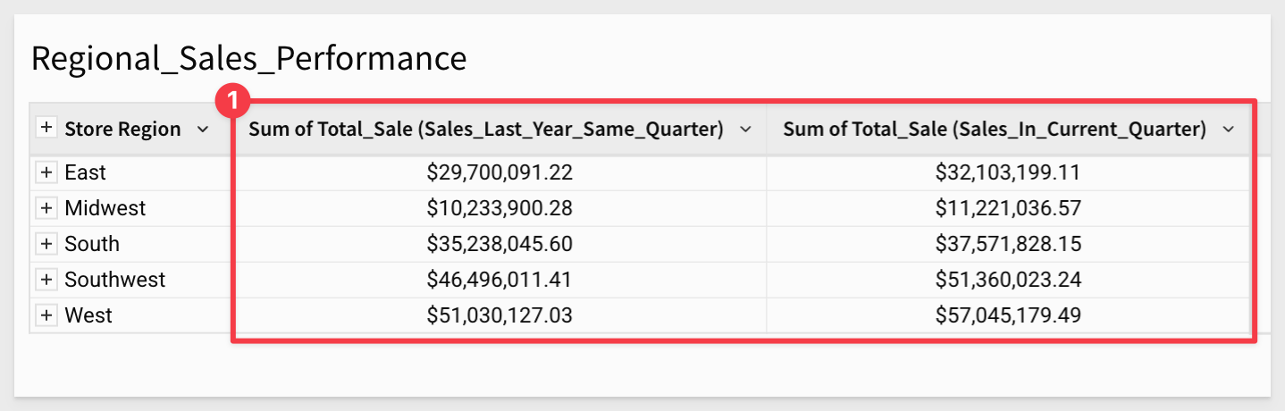Image resolution: width=1285 pixels, height=411 pixels.
Task: Select the Southwest row label
Action: 115,280
